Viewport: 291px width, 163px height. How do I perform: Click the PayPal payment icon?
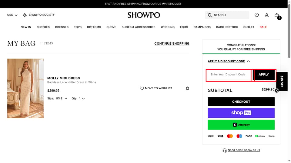(249, 136)
